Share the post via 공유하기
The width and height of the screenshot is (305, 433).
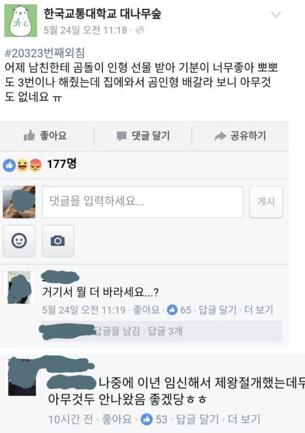coord(241,136)
